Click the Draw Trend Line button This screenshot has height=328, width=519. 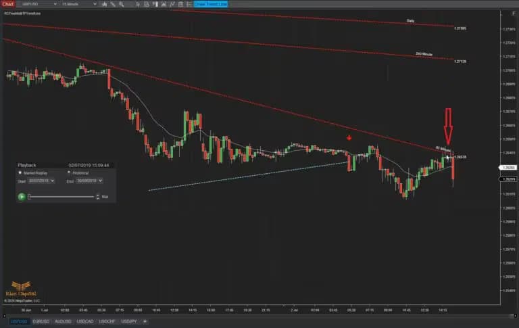211,4
